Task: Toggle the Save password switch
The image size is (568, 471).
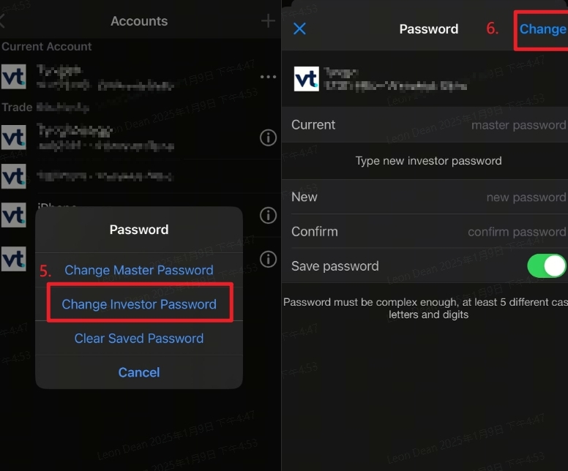Action: coord(546,266)
